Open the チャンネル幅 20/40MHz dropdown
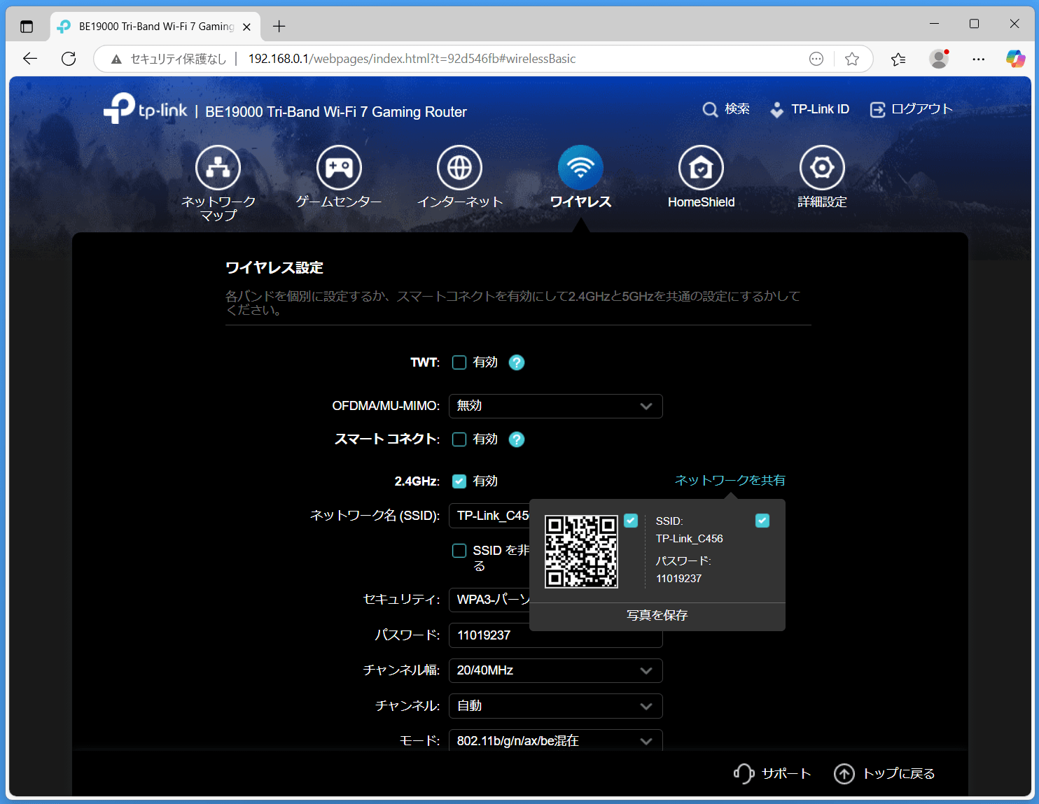Screen dimensions: 1039x804 coord(556,670)
